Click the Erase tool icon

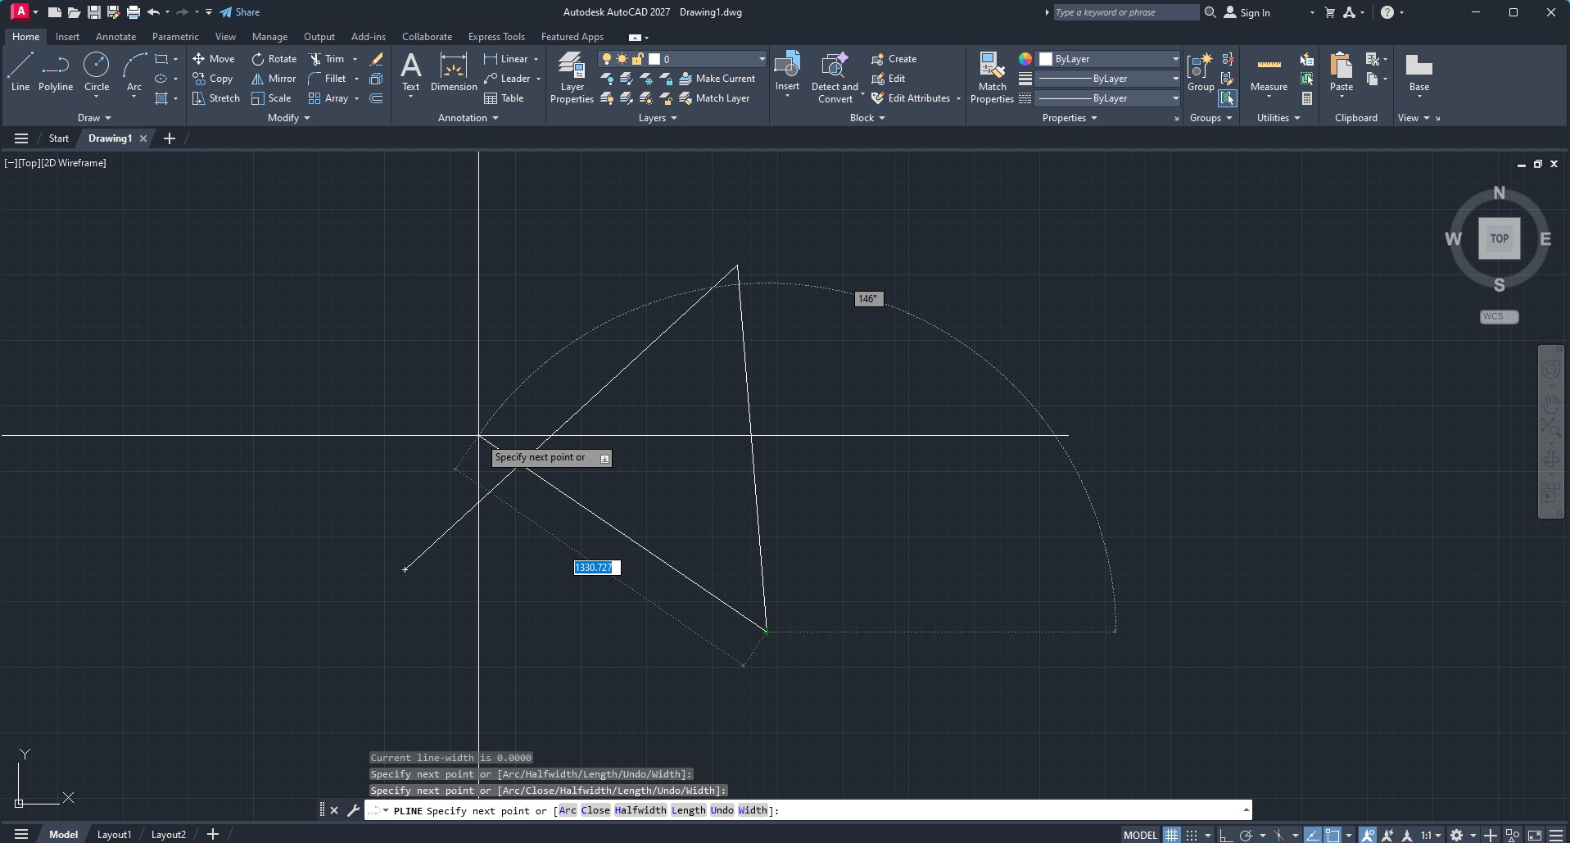377,59
